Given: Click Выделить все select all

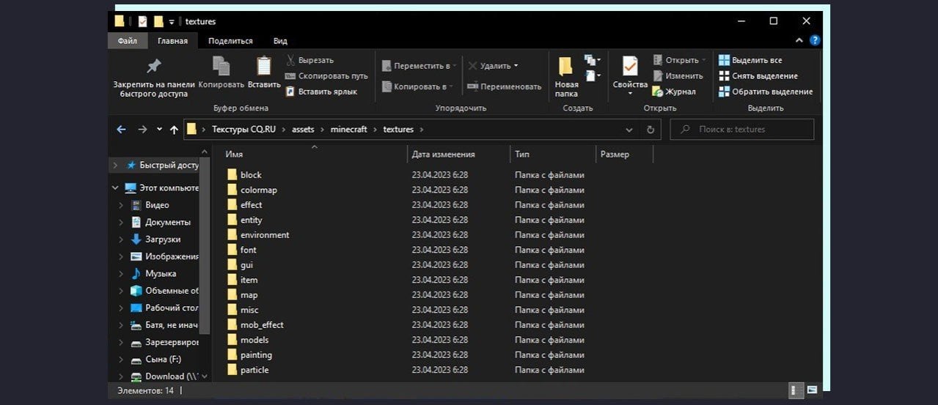Looking at the screenshot, I should coord(750,60).
